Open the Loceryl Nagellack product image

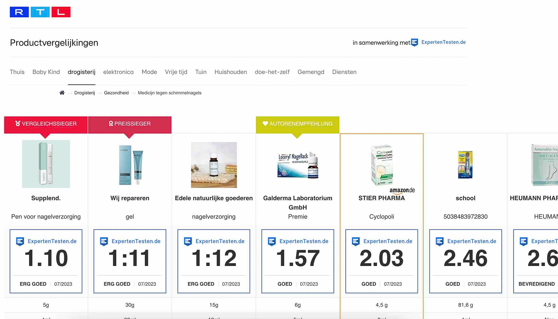(298, 165)
